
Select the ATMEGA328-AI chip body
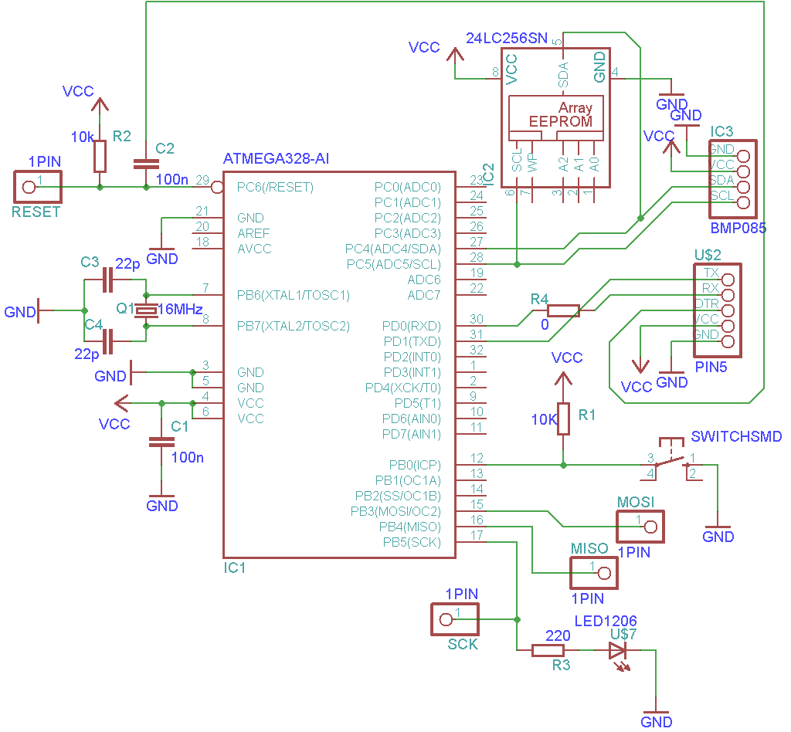[339, 364]
